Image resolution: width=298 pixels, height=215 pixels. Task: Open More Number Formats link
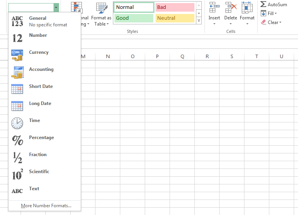46,206
